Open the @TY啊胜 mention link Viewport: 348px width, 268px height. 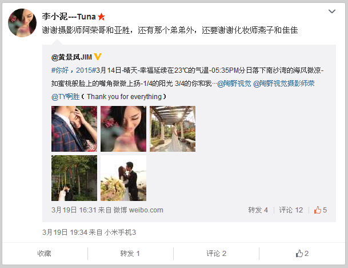click(x=66, y=97)
